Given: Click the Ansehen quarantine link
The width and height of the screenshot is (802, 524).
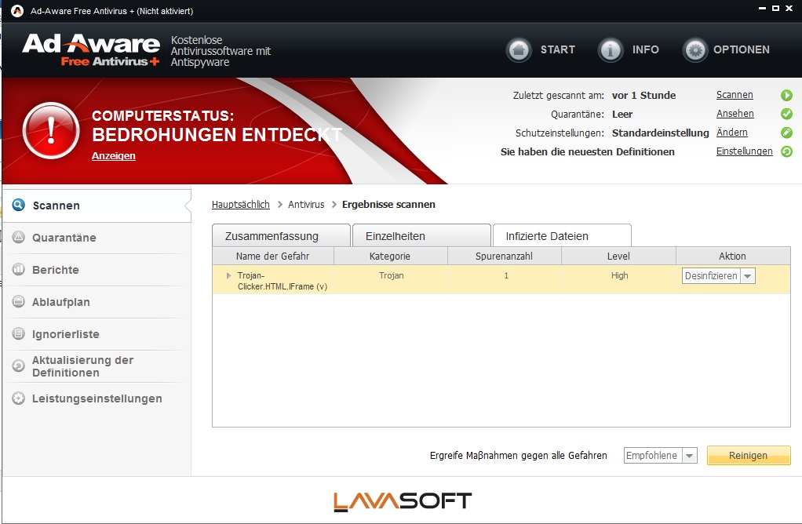Looking at the screenshot, I should [735, 114].
